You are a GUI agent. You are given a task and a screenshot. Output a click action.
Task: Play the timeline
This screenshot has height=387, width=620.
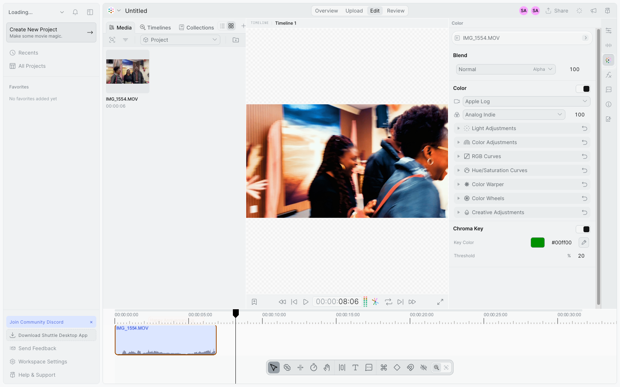click(x=306, y=302)
